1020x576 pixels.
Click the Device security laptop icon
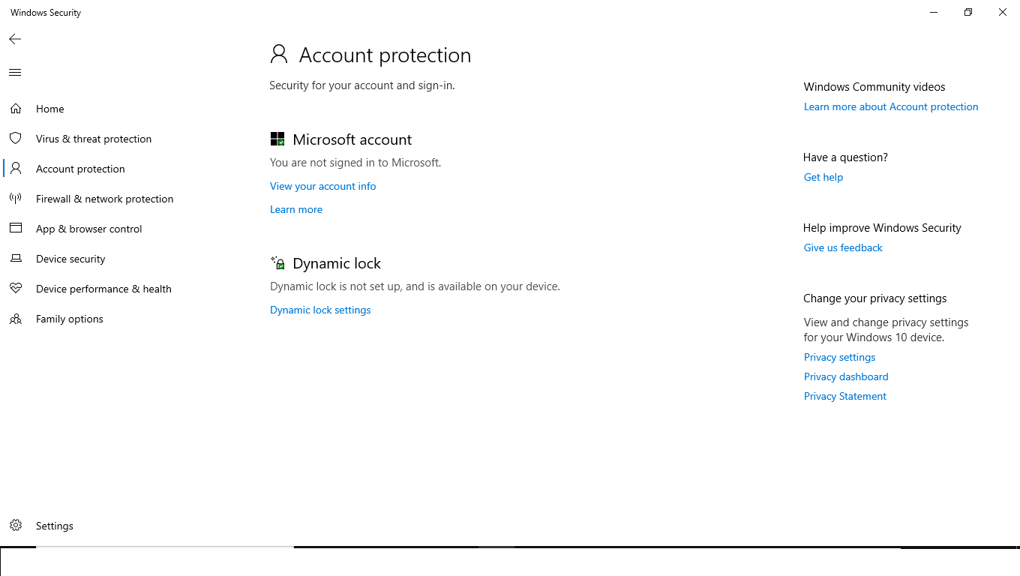[x=16, y=259]
